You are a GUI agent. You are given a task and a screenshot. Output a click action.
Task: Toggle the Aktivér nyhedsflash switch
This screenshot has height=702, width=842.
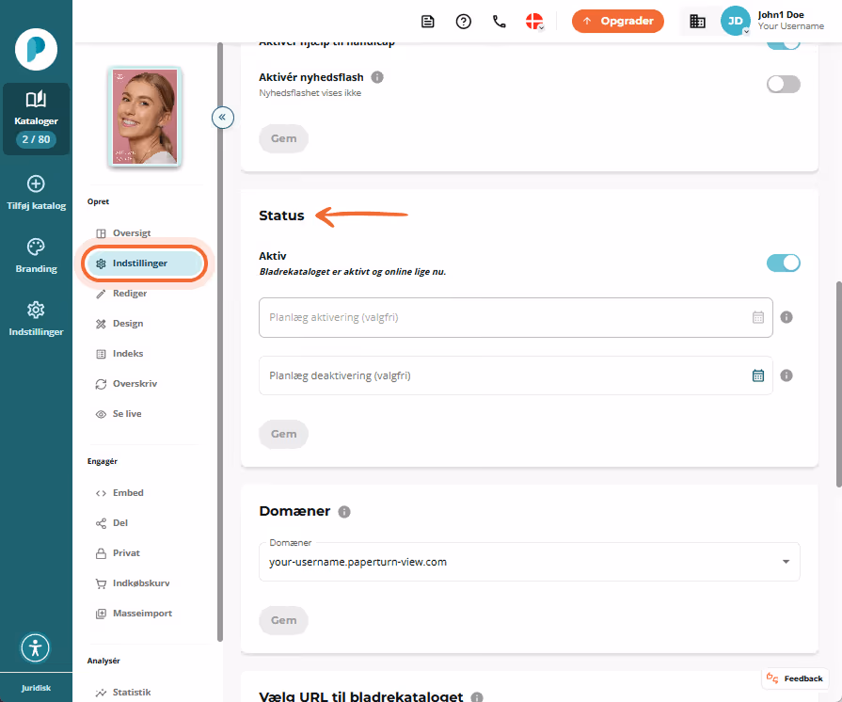[783, 85]
